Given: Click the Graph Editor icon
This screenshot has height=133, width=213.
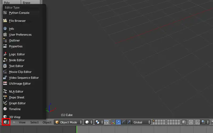Looking at the screenshot, I should tap(5, 103).
